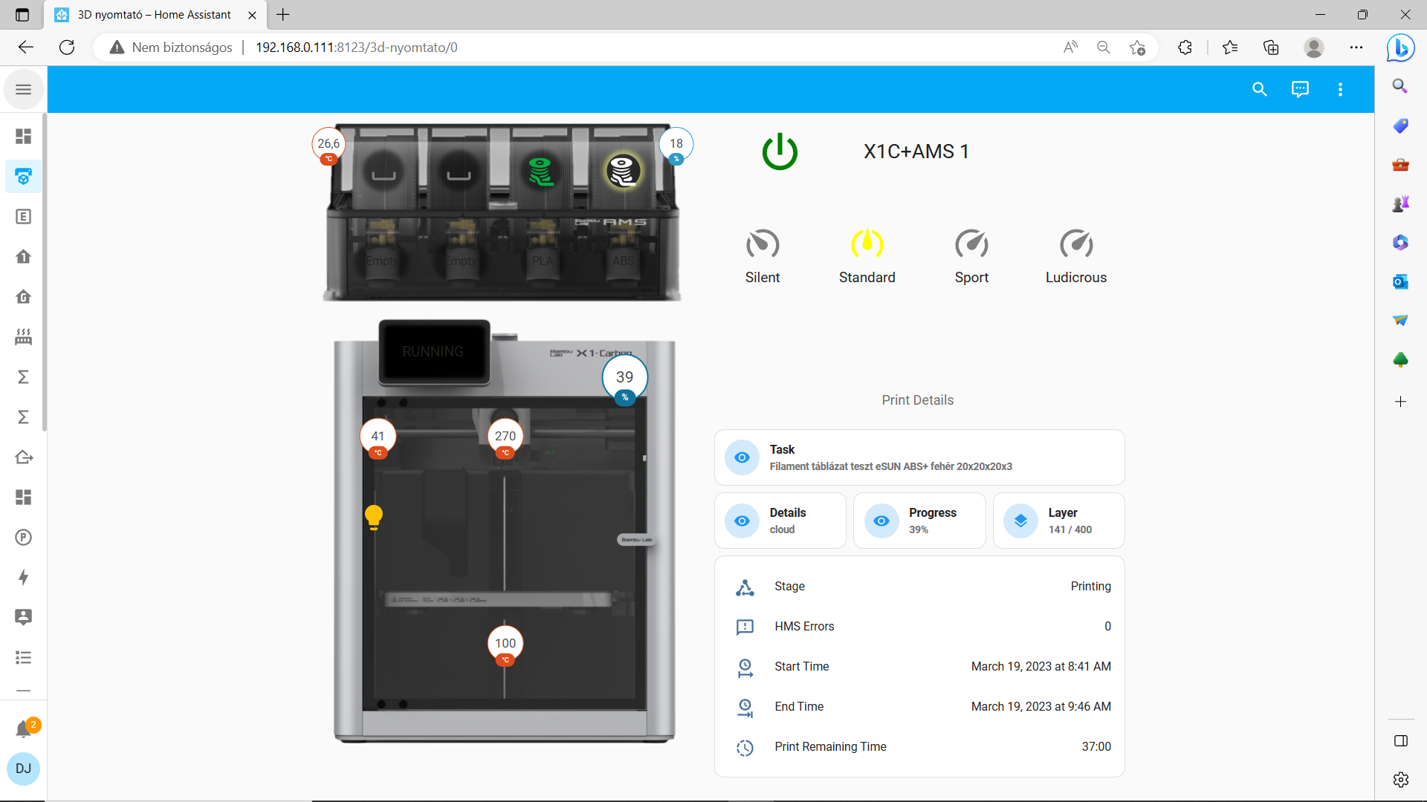The width and height of the screenshot is (1427, 802).
Task: Click the green PLA filament spool
Action: coord(541,172)
